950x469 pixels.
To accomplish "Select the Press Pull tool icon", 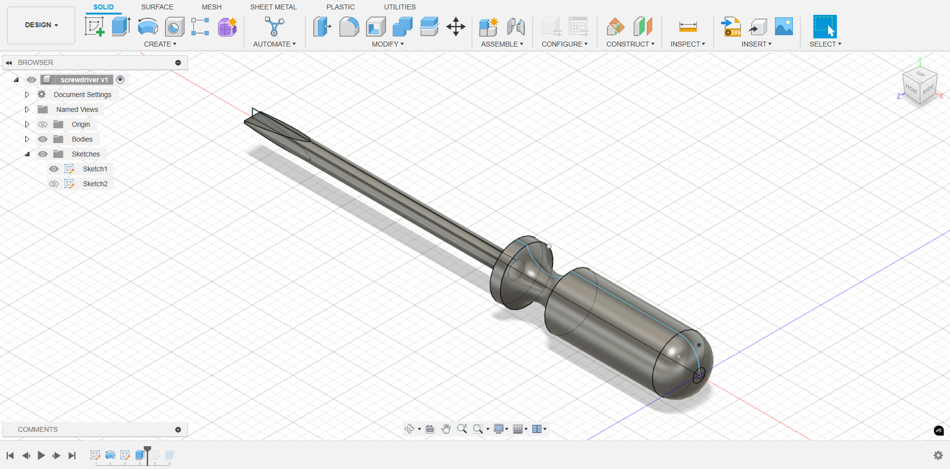I will 322,27.
